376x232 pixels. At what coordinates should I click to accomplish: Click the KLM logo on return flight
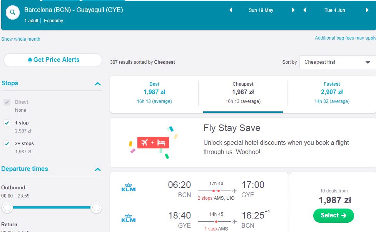point(129,218)
